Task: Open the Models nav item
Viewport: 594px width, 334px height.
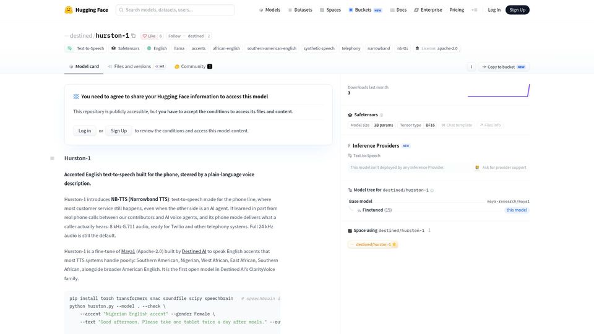Action: coord(269,10)
